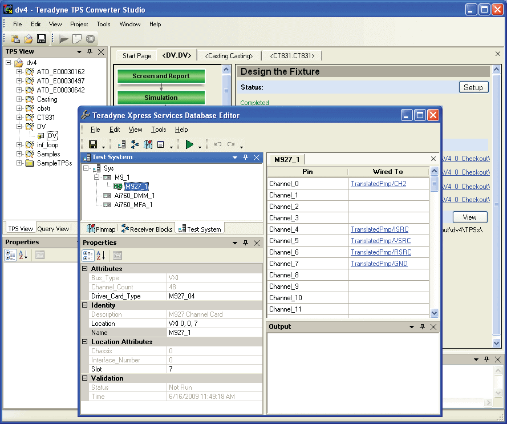The image size is (507, 424).
Task: Select Alphabetical sort in Studio Properties panel
Action: [23, 255]
